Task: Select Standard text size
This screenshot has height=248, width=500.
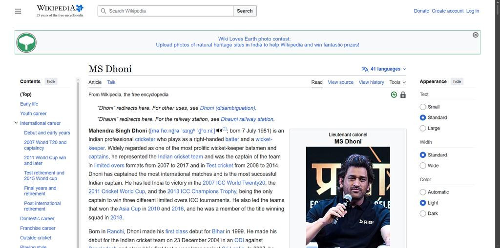Action: click(x=423, y=117)
